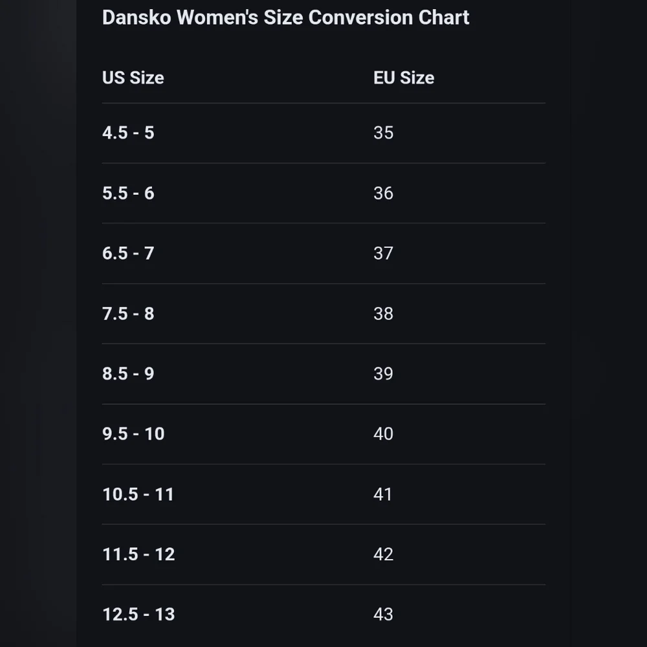Screen dimensions: 647x647
Task: Select the 11.5 - 12 US size cell
Action: coord(138,554)
